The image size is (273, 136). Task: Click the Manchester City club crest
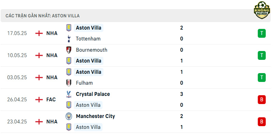pos(69,116)
